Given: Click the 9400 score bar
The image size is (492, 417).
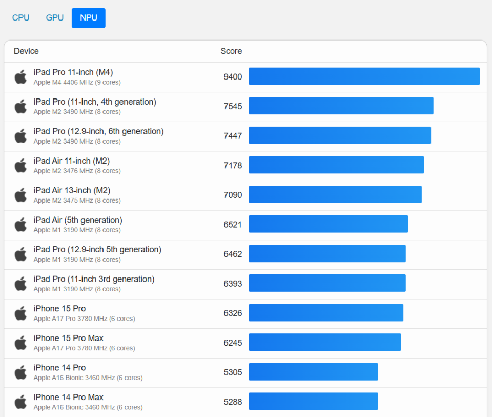Looking at the screenshot, I should tap(364, 76).
